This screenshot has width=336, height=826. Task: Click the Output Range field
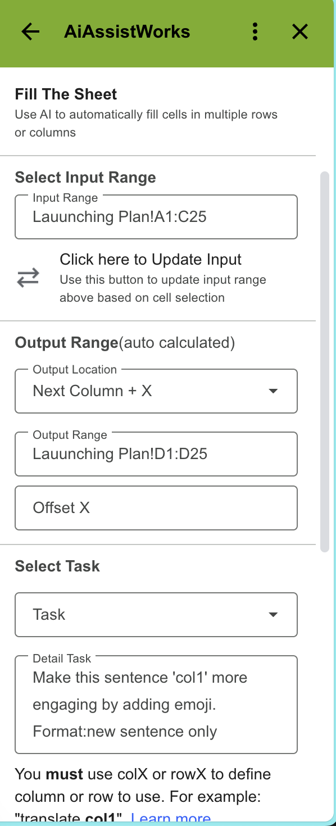point(156,453)
